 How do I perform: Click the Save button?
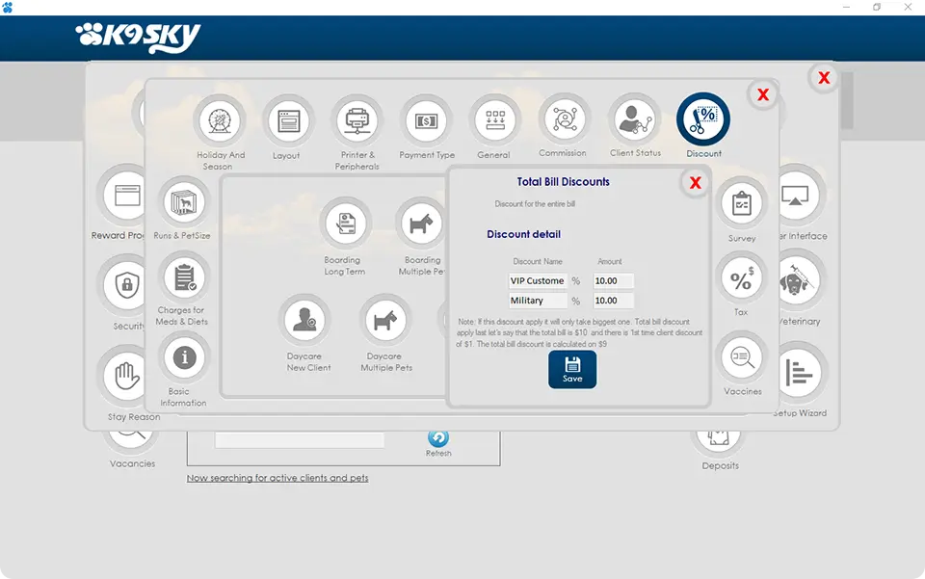coord(572,369)
